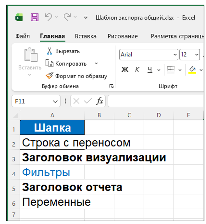Open the Insert Function fx icon
The width and height of the screenshot is (206, 224).
100,101
